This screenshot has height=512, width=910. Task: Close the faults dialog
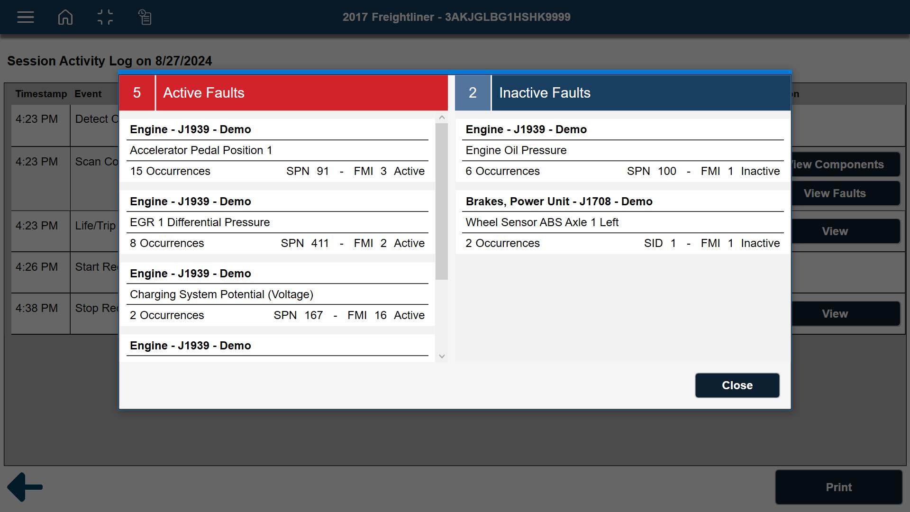coord(737,385)
